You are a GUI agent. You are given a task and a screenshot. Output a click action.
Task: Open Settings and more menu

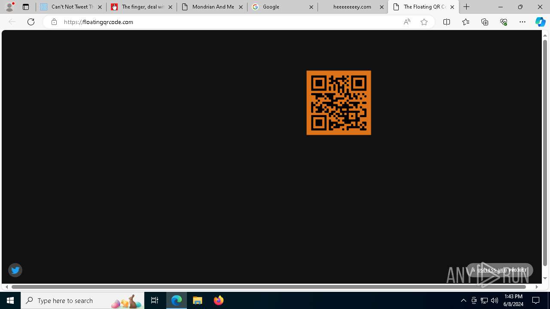pyautogui.click(x=522, y=22)
